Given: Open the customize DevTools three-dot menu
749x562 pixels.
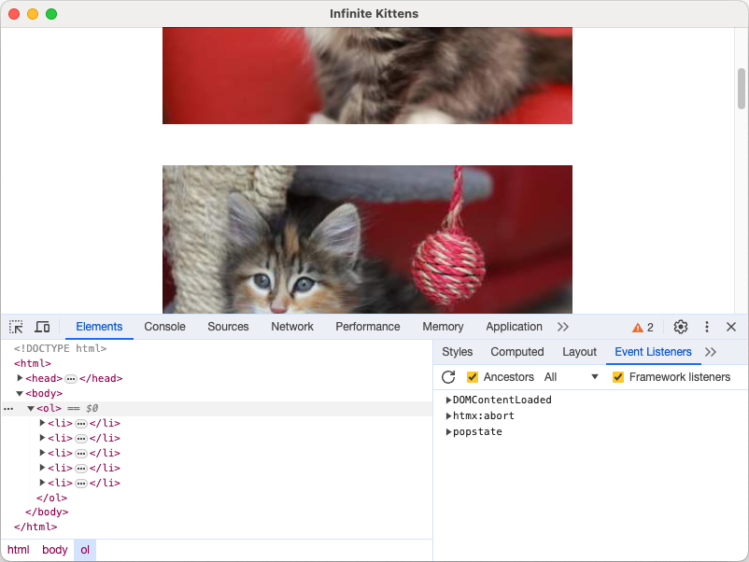Looking at the screenshot, I should (x=706, y=327).
